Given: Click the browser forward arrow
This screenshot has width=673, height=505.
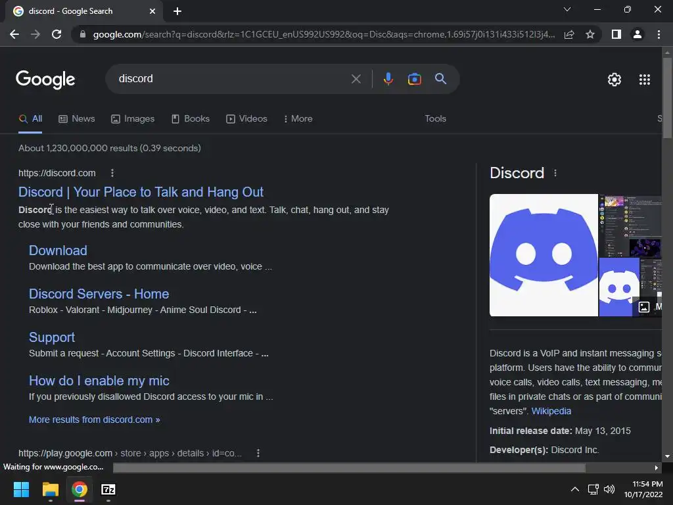Looking at the screenshot, I should 35,34.
